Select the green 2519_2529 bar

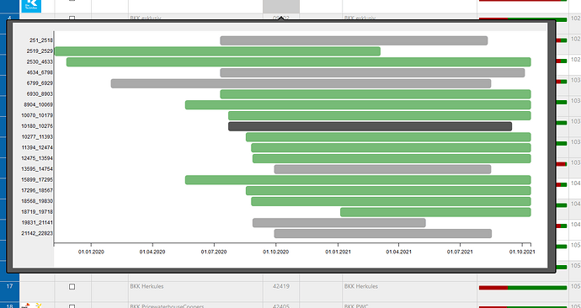pos(217,51)
